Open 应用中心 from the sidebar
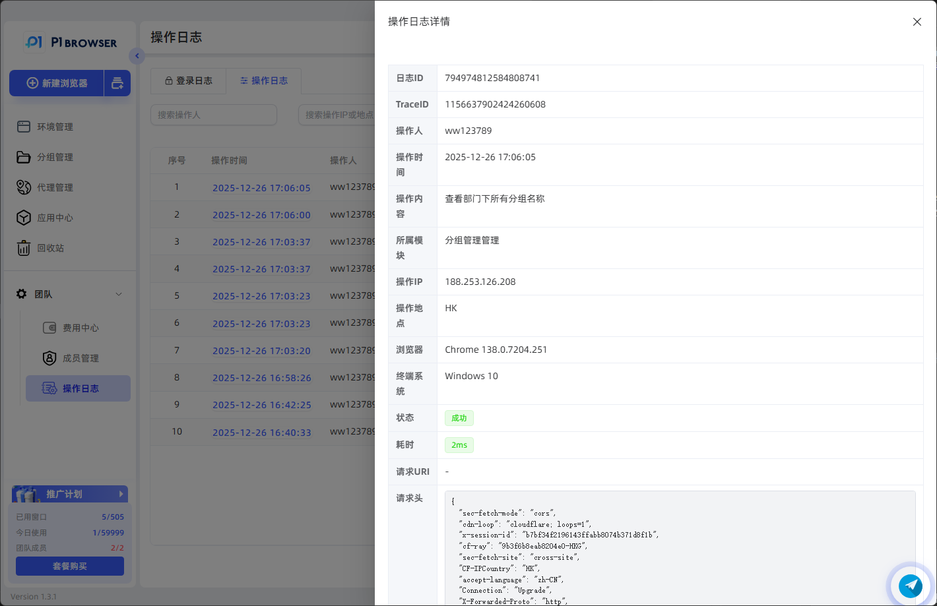 pyautogui.click(x=55, y=218)
